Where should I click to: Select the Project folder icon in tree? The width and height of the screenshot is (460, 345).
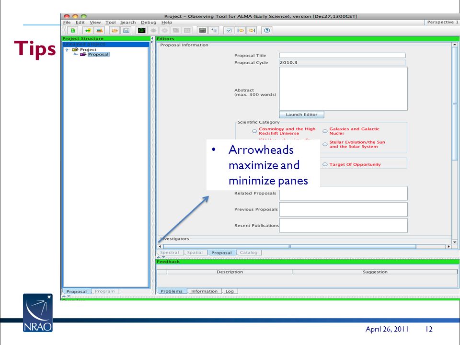(75, 49)
